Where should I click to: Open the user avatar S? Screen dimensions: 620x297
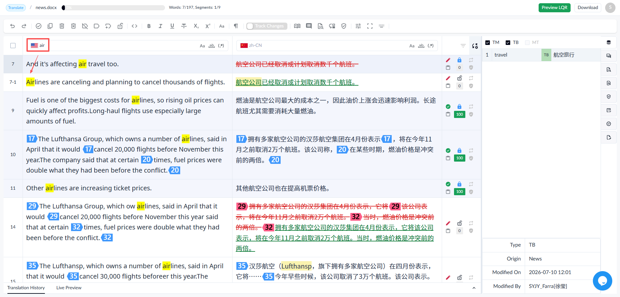click(x=610, y=8)
